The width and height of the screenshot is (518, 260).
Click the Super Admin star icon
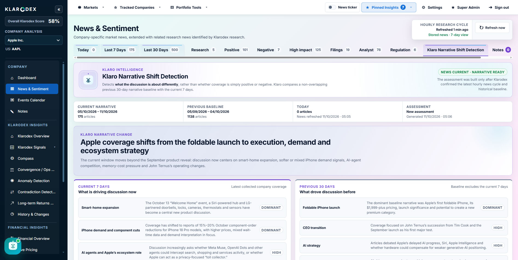(x=453, y=7)
